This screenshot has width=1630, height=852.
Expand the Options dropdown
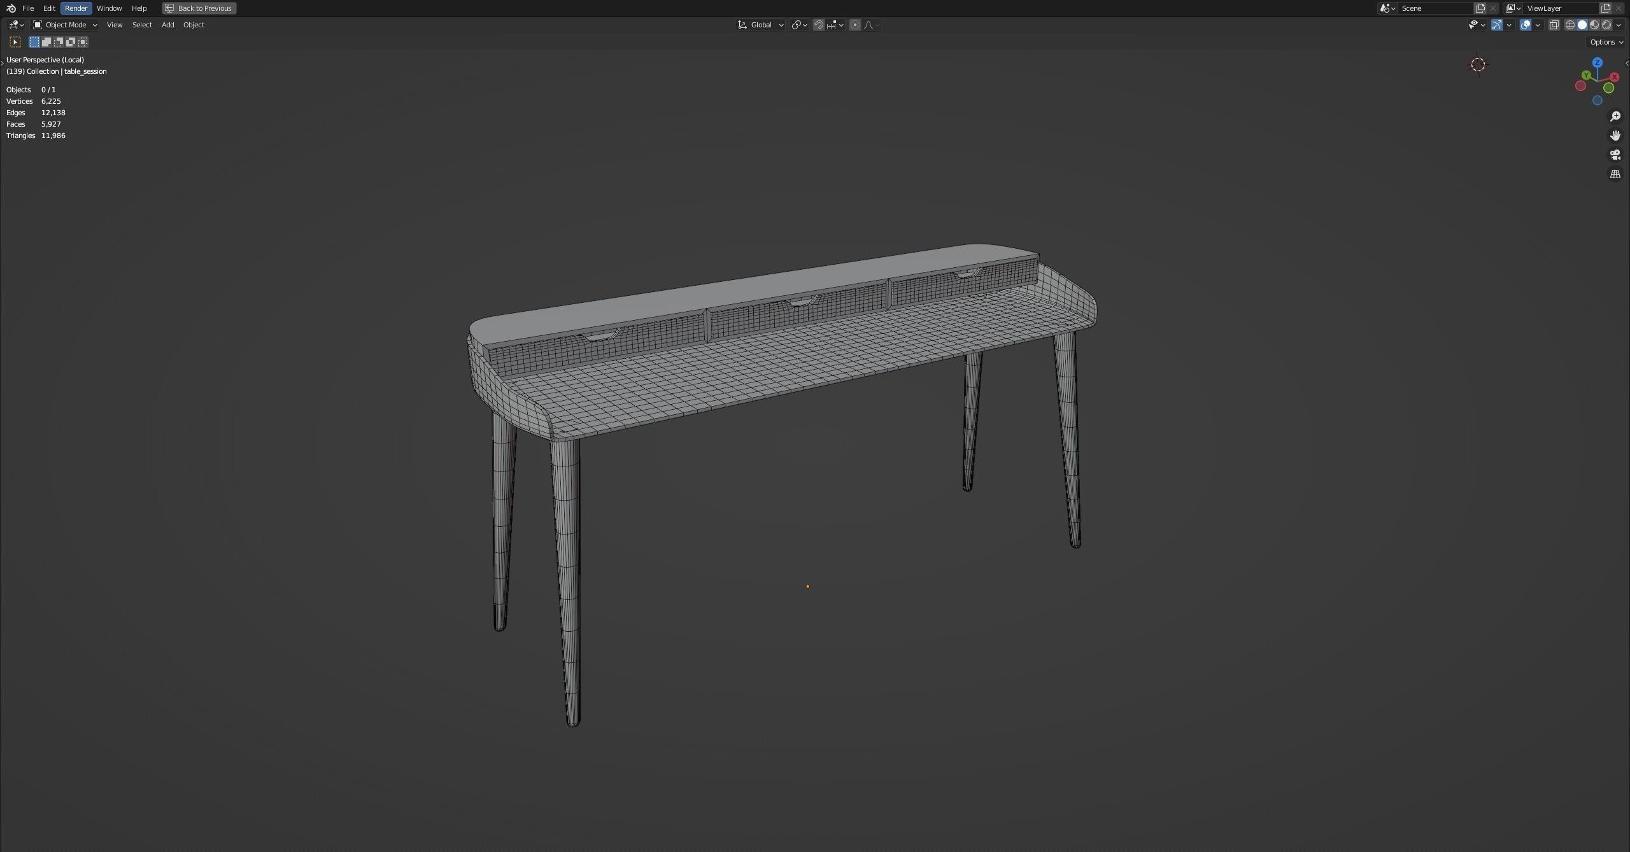(x=1606, y=42)
